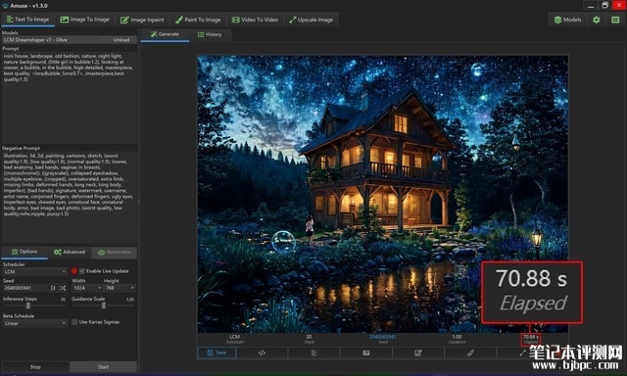Select the Options tab
627x376 pixels.
click(x=24, y=252)
